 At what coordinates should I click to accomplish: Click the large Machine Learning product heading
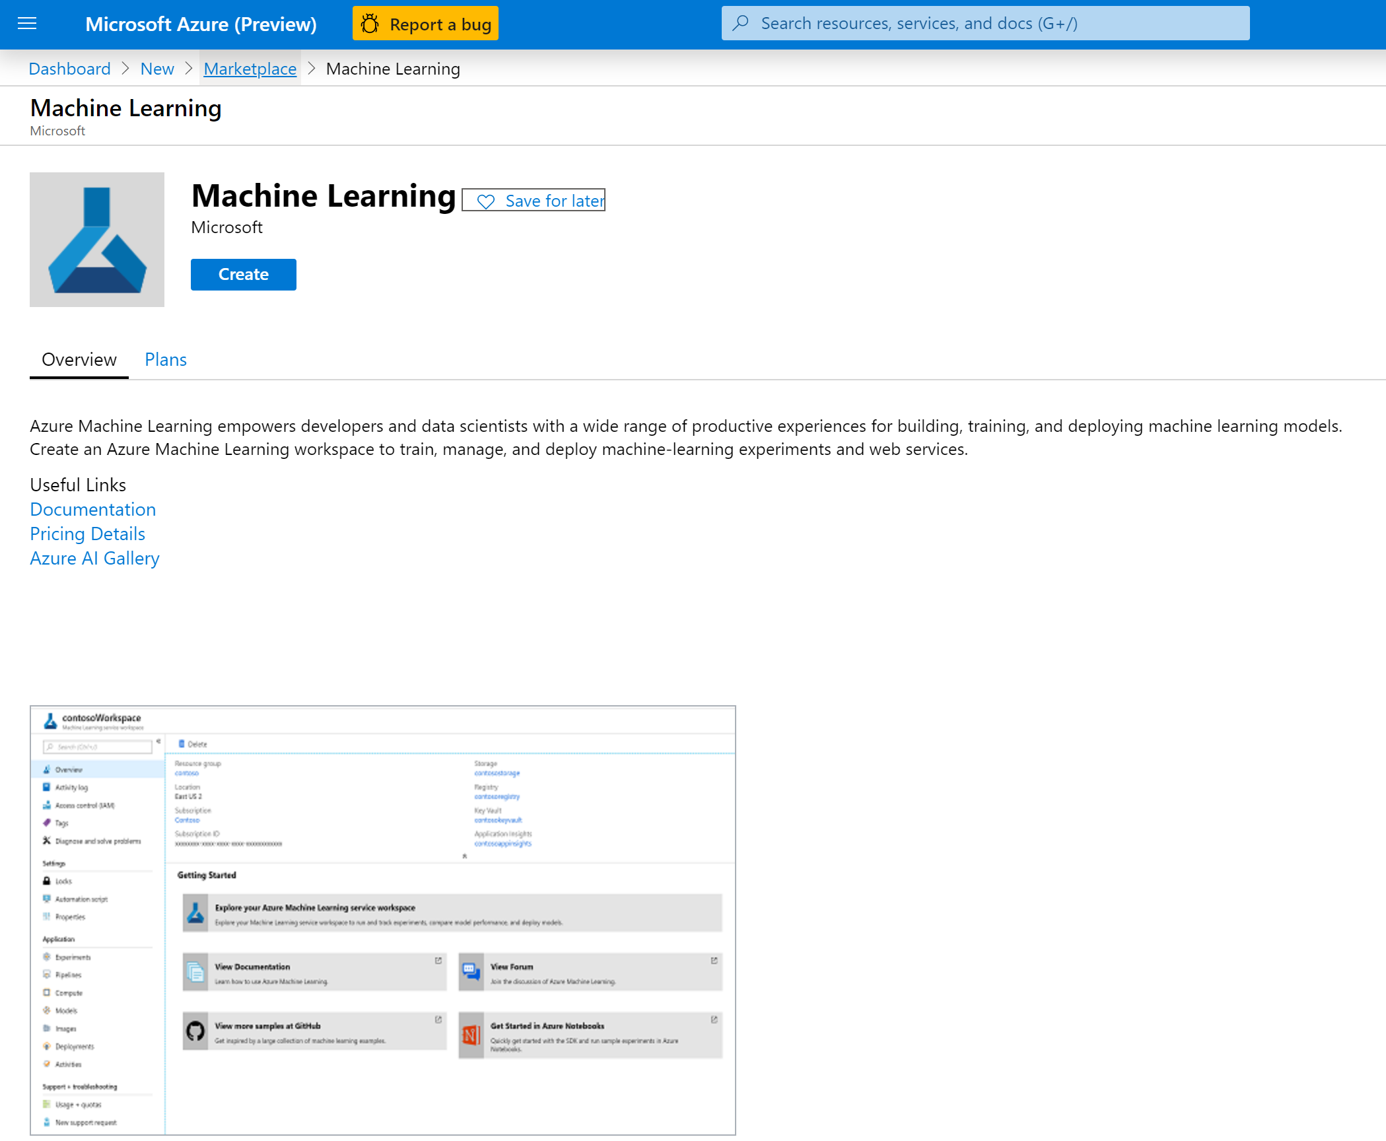[x=324, y=195]
